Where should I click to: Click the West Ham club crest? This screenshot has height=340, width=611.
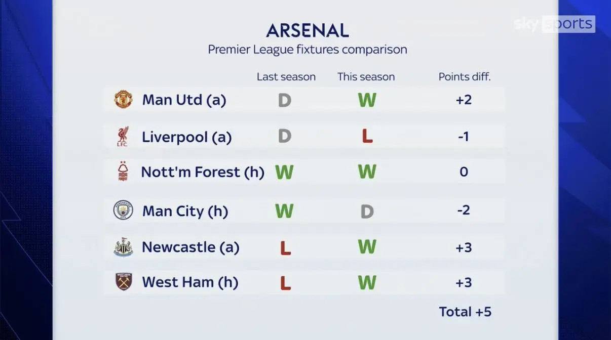click(x=123, y=282)
